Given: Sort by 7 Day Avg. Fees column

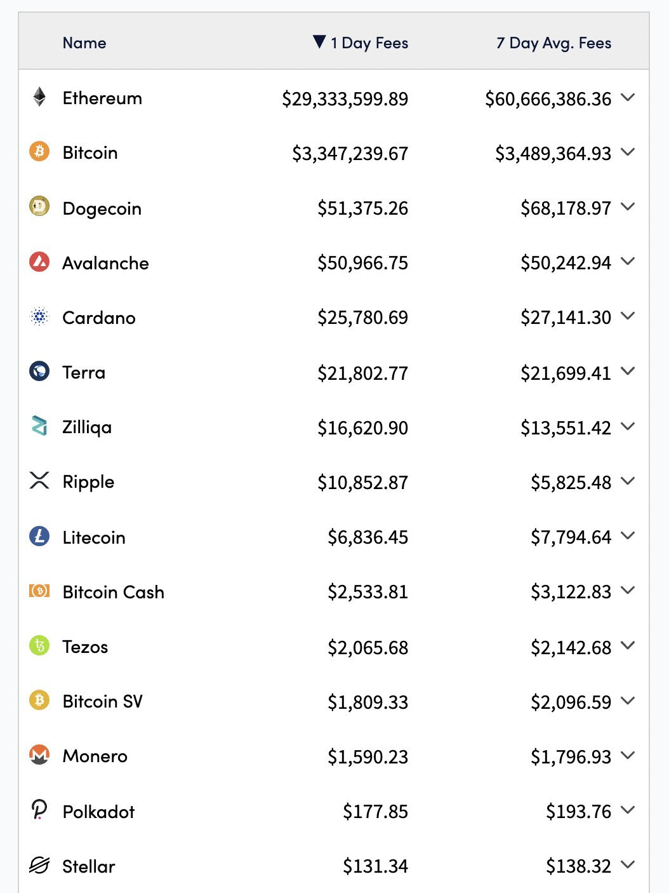Looking at the screenshot, I should [553, 43].
